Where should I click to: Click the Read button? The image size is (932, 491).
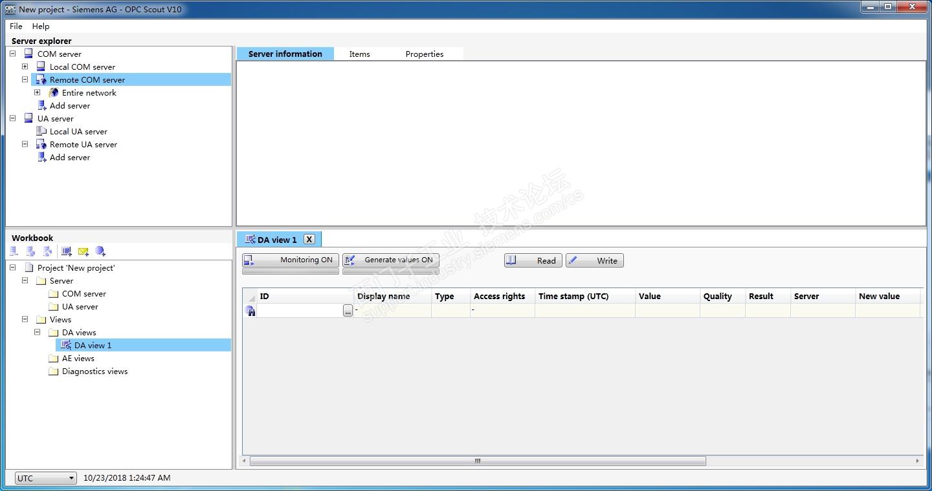(x=533, y=260)
